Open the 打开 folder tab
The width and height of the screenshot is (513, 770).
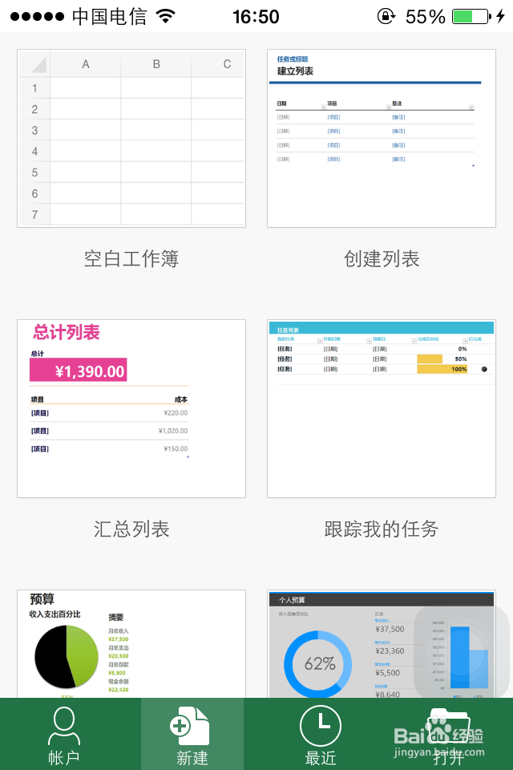449,735
